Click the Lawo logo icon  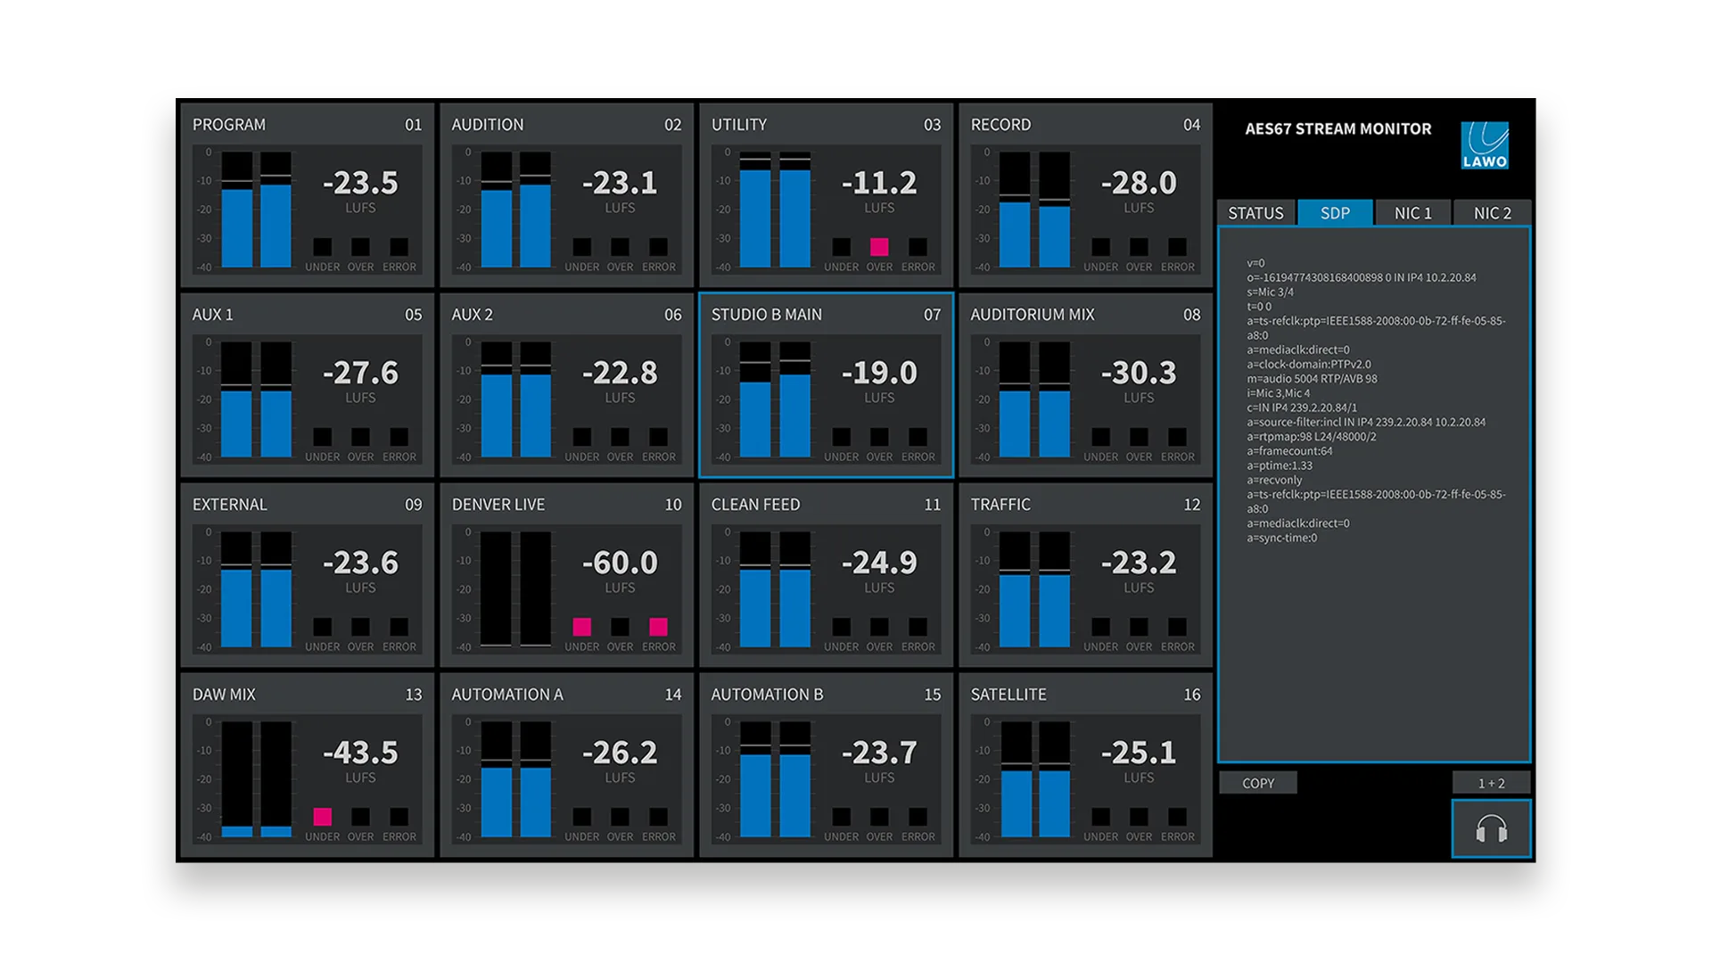[x=1485, y=145]
